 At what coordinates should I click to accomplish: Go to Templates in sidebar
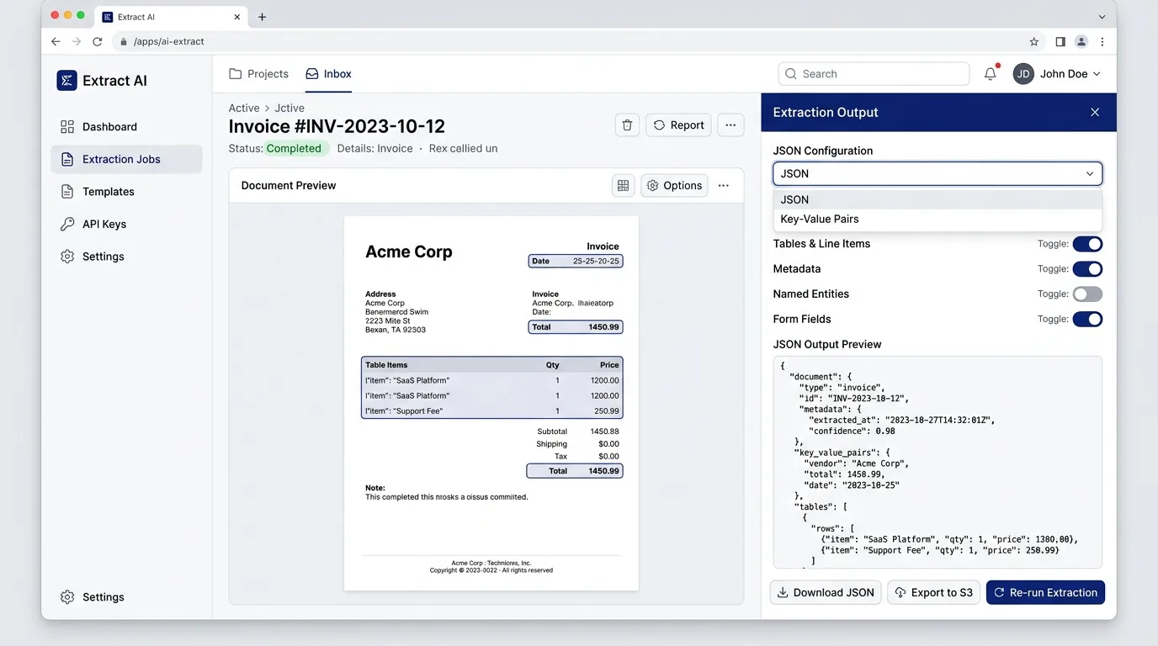tap(126, 192)
